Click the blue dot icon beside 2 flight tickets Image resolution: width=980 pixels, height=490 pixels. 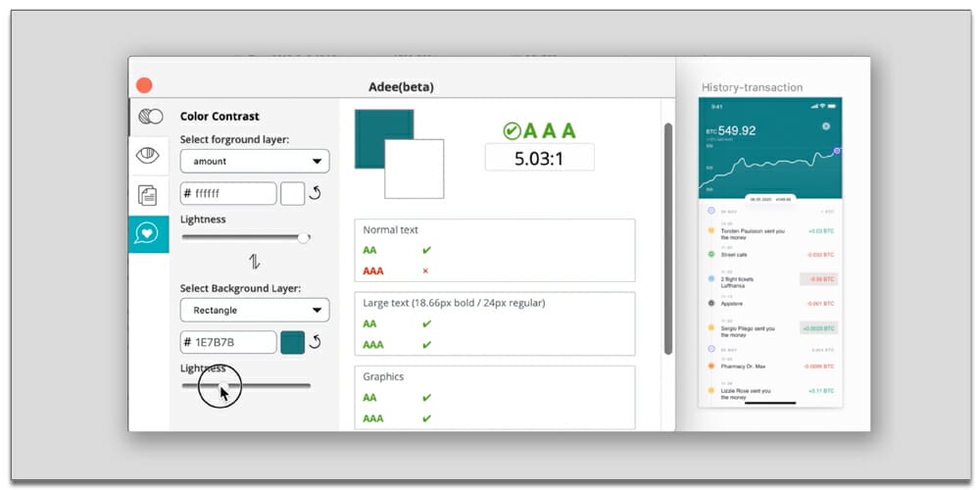tap(711, 278)
